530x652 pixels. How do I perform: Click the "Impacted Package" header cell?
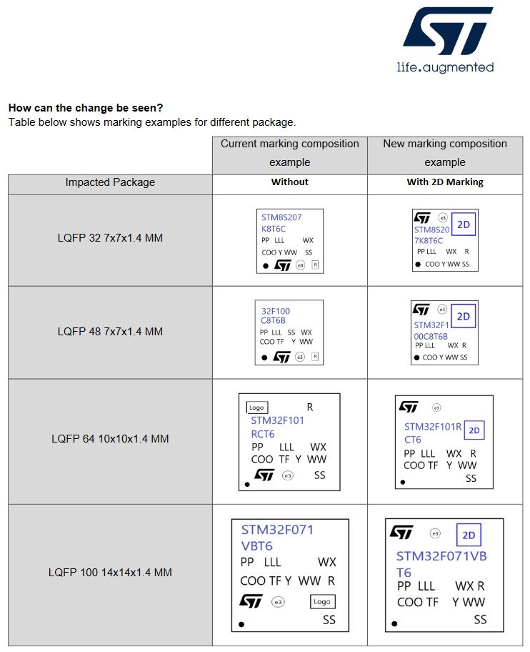coord(110,183)
